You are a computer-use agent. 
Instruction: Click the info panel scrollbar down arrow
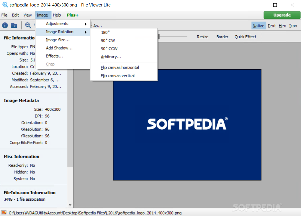tap(70, 205)
